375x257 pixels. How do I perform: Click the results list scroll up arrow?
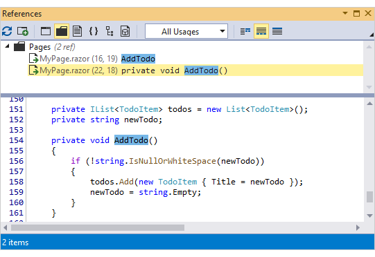(369, 47)
